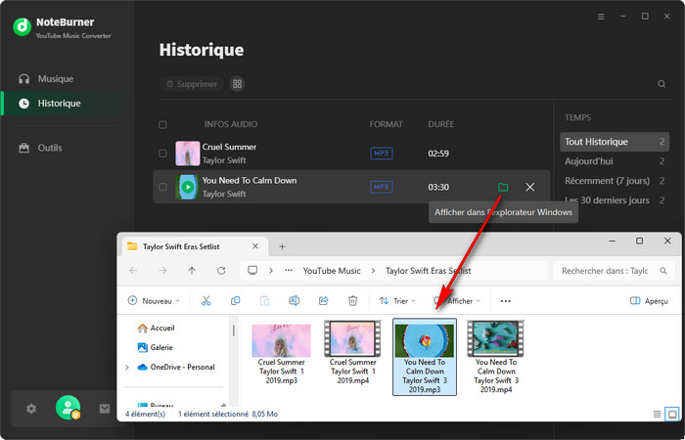
Task: Click the Paste icon
Action: [x=265, y=301]
